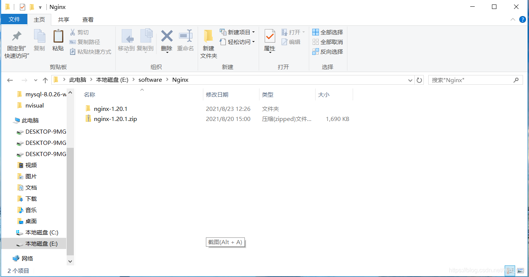Image resolution: width=529 pixels, height=277 pixels.
Task: Click Invert selection (反向选择)
Action: coord(328,52)
